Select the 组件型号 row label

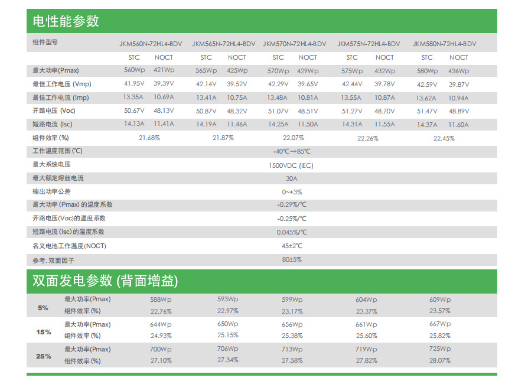tap(45, 42)
